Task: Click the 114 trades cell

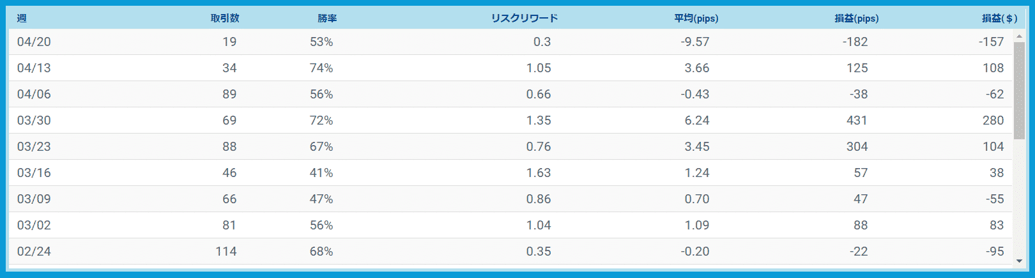Action: pos(226,251)
